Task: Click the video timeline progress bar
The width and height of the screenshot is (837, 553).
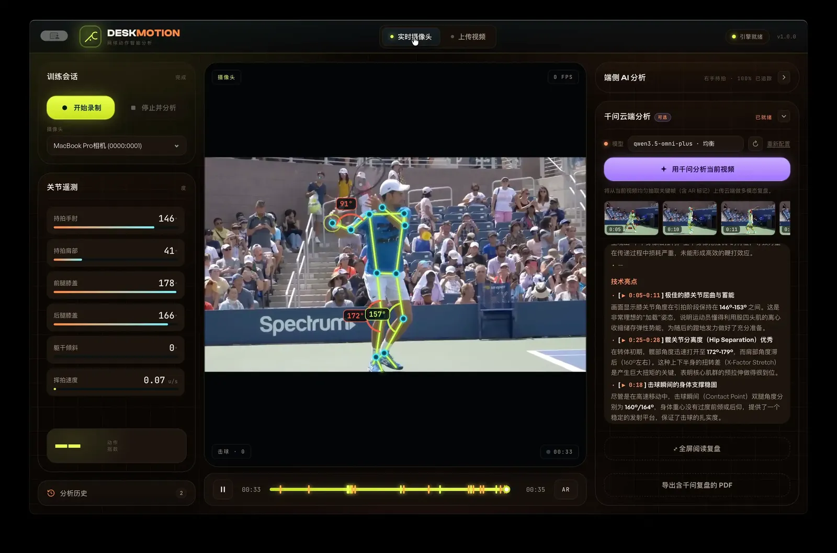Action: click(389, 490)
